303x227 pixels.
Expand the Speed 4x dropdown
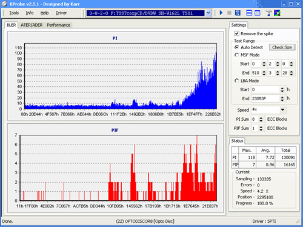coord(282,110)
